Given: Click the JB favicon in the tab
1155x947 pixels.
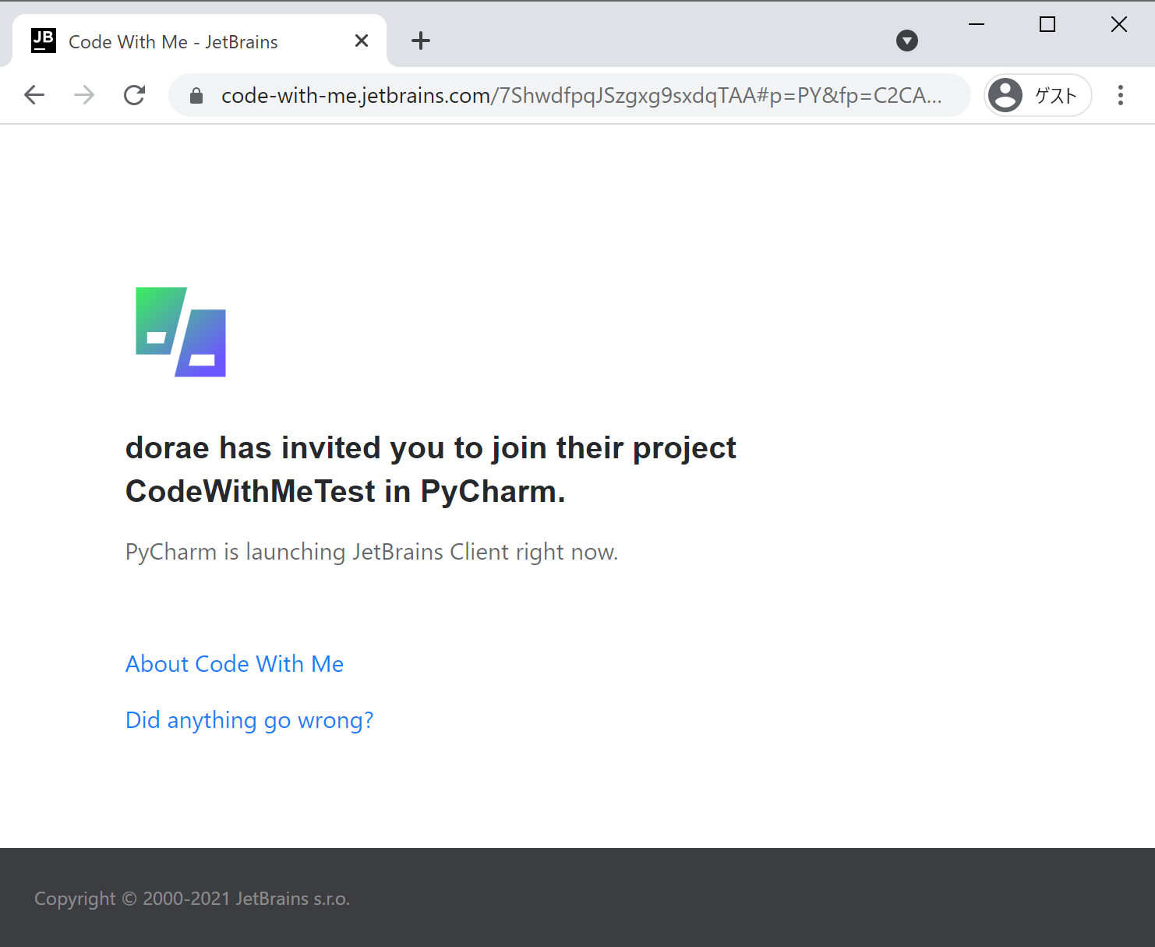Looking at the screenshot, I should [x=44, y=41].
